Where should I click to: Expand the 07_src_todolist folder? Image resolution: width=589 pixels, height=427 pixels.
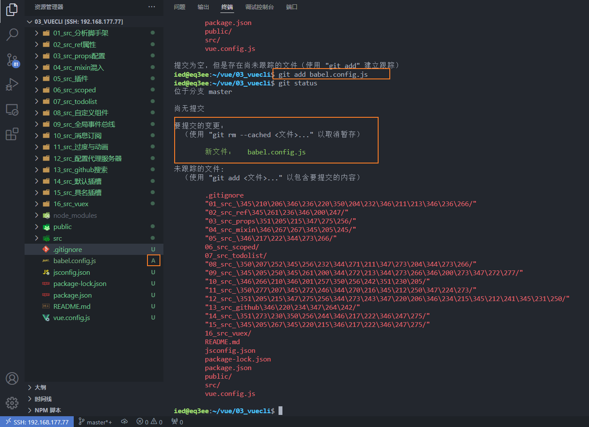[x=94, y=101]
